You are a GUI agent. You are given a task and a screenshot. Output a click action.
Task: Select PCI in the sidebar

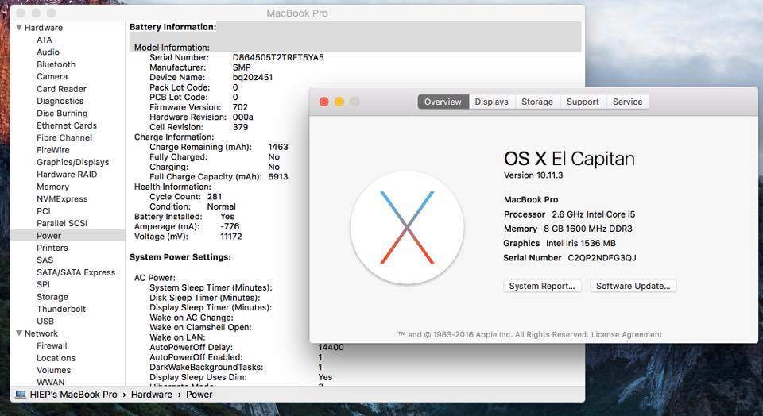point(43,211)
